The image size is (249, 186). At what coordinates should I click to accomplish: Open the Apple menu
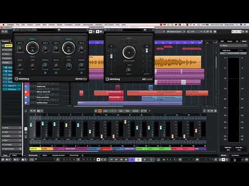4,25
